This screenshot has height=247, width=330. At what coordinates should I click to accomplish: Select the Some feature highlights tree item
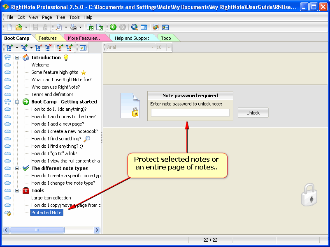(x=55, y=72)
